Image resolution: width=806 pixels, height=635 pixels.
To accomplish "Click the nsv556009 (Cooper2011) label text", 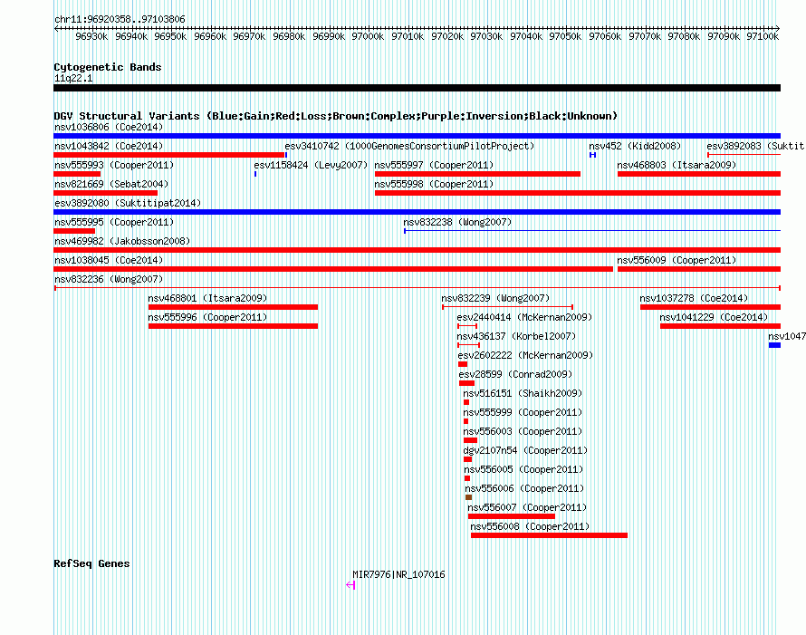I will point(677,260).
